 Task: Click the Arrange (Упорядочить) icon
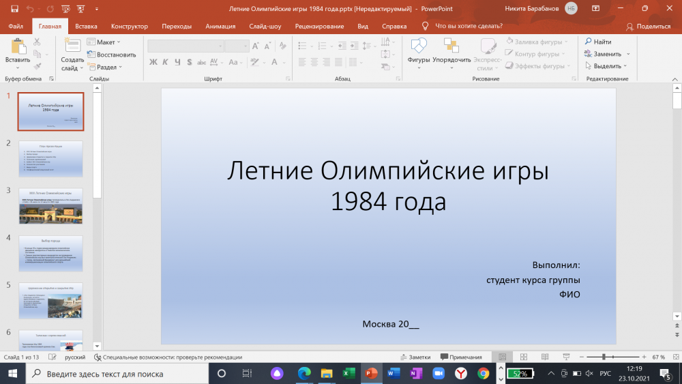451,46
